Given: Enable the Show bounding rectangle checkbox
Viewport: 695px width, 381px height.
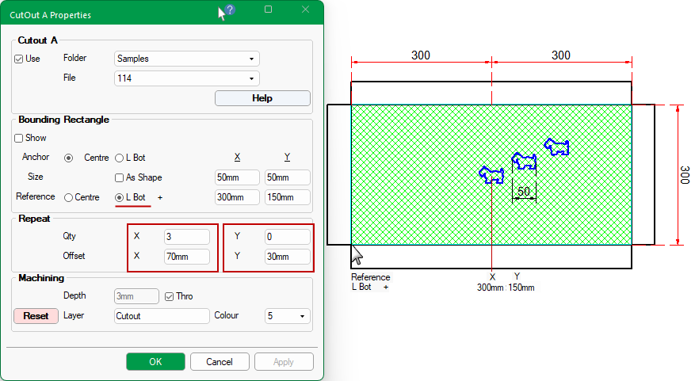Looking at the screenshot, I should click(x=18, y=139).
